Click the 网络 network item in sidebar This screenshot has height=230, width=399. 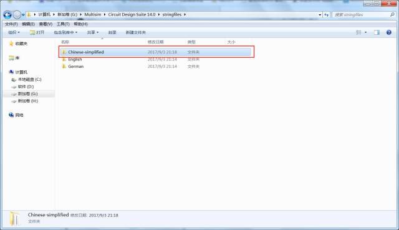19,115
